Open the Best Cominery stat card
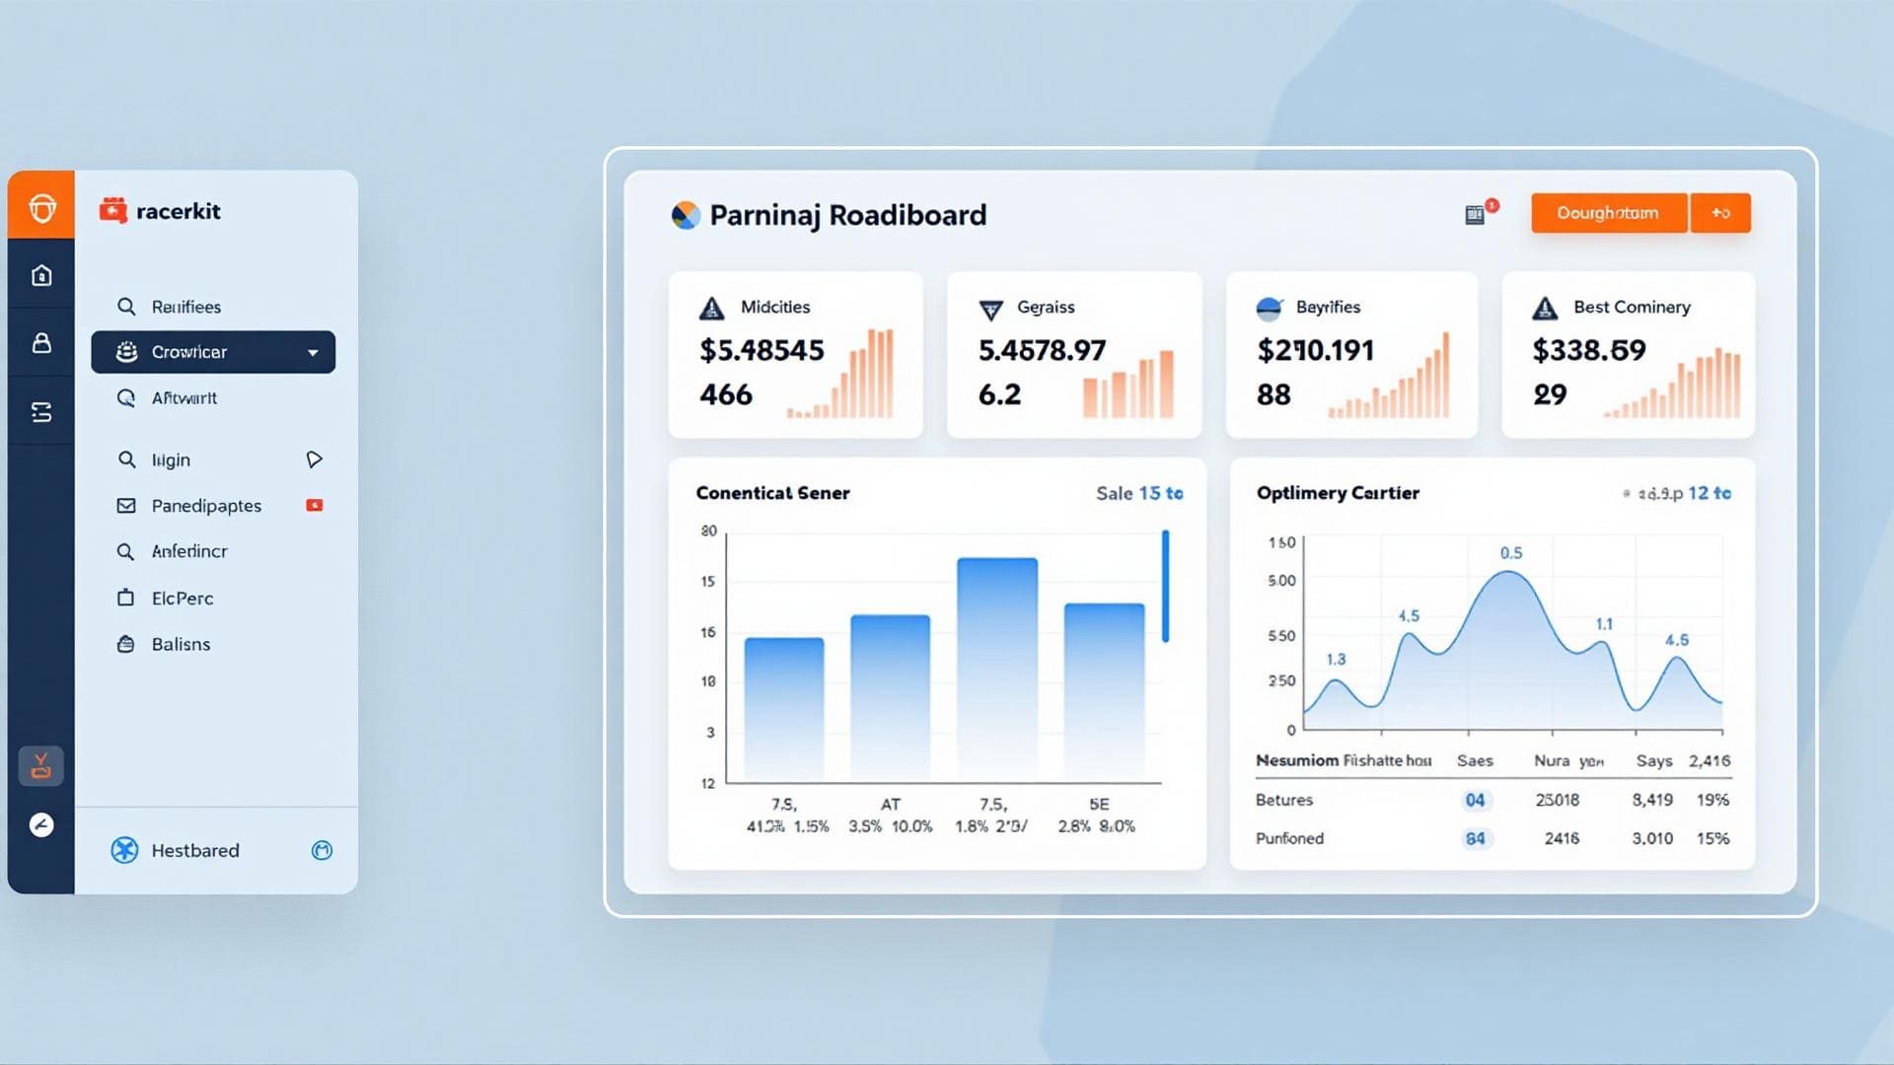This screenshot has height=1065, width=1894. pyautogui.click(x=1628, y=355)
